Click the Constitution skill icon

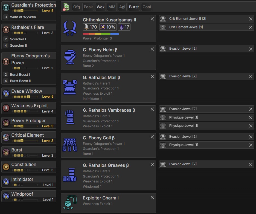6,167
